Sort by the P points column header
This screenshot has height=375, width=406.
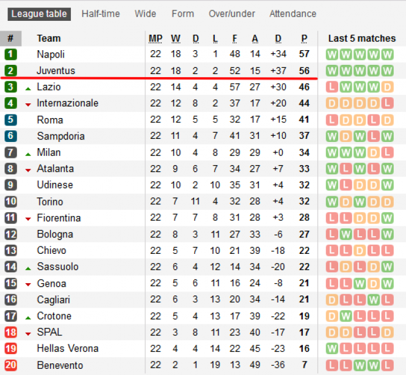point(304,39)
